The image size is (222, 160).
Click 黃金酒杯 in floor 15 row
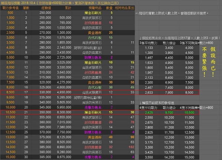coord(95,82)
